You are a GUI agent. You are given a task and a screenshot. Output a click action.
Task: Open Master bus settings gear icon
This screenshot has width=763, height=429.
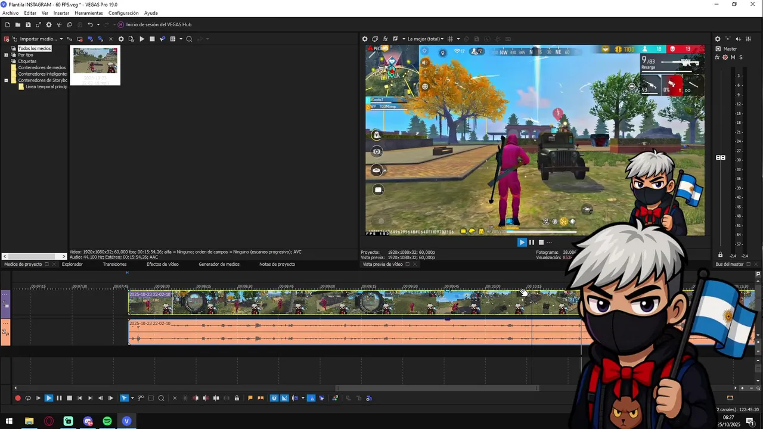(718, 39)
